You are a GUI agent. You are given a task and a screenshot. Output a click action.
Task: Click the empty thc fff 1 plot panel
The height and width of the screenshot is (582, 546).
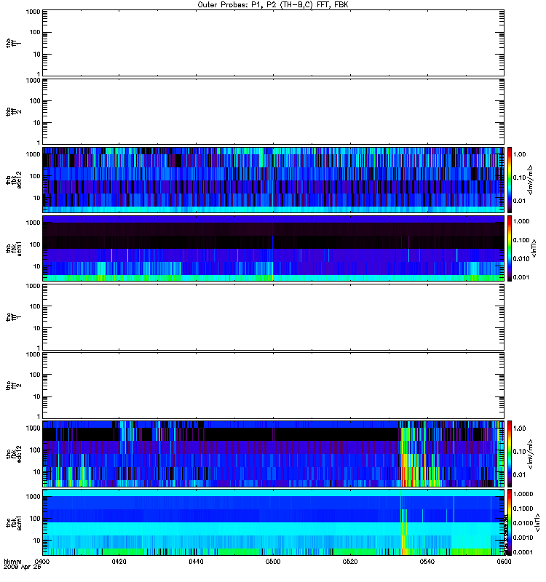pos(273,317)
